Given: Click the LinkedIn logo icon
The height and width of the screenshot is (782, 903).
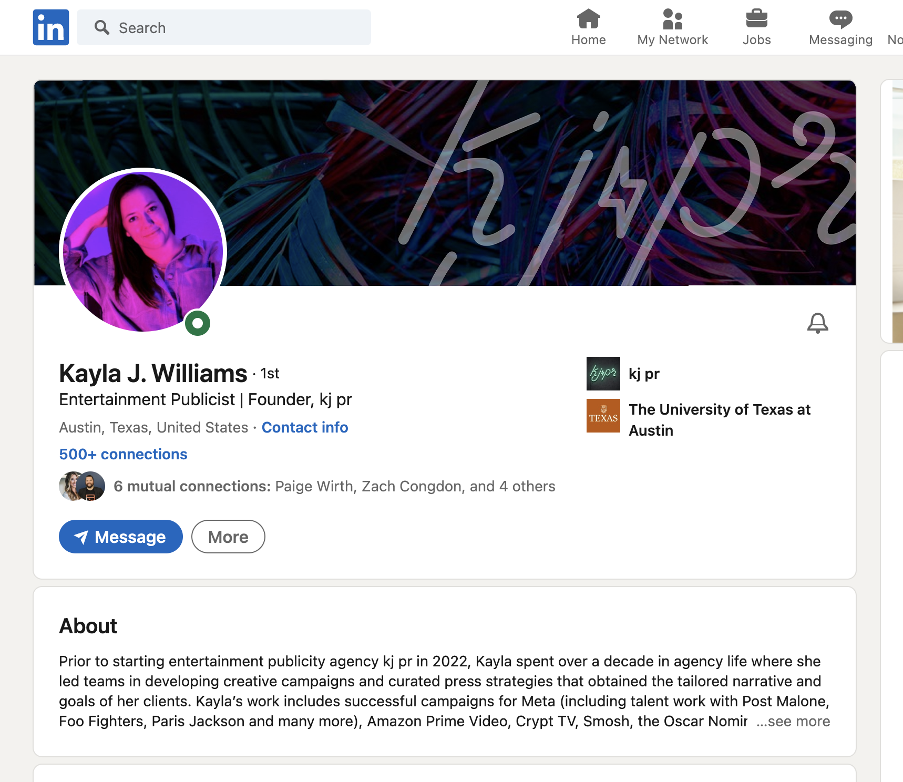Looking at the screenshot, I should 51,27.
